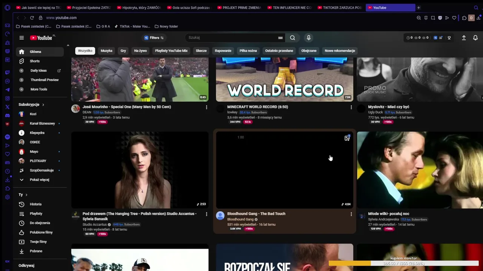
Task: Open the Studio Accantus channel name
Action: click(x=94, y=224)
